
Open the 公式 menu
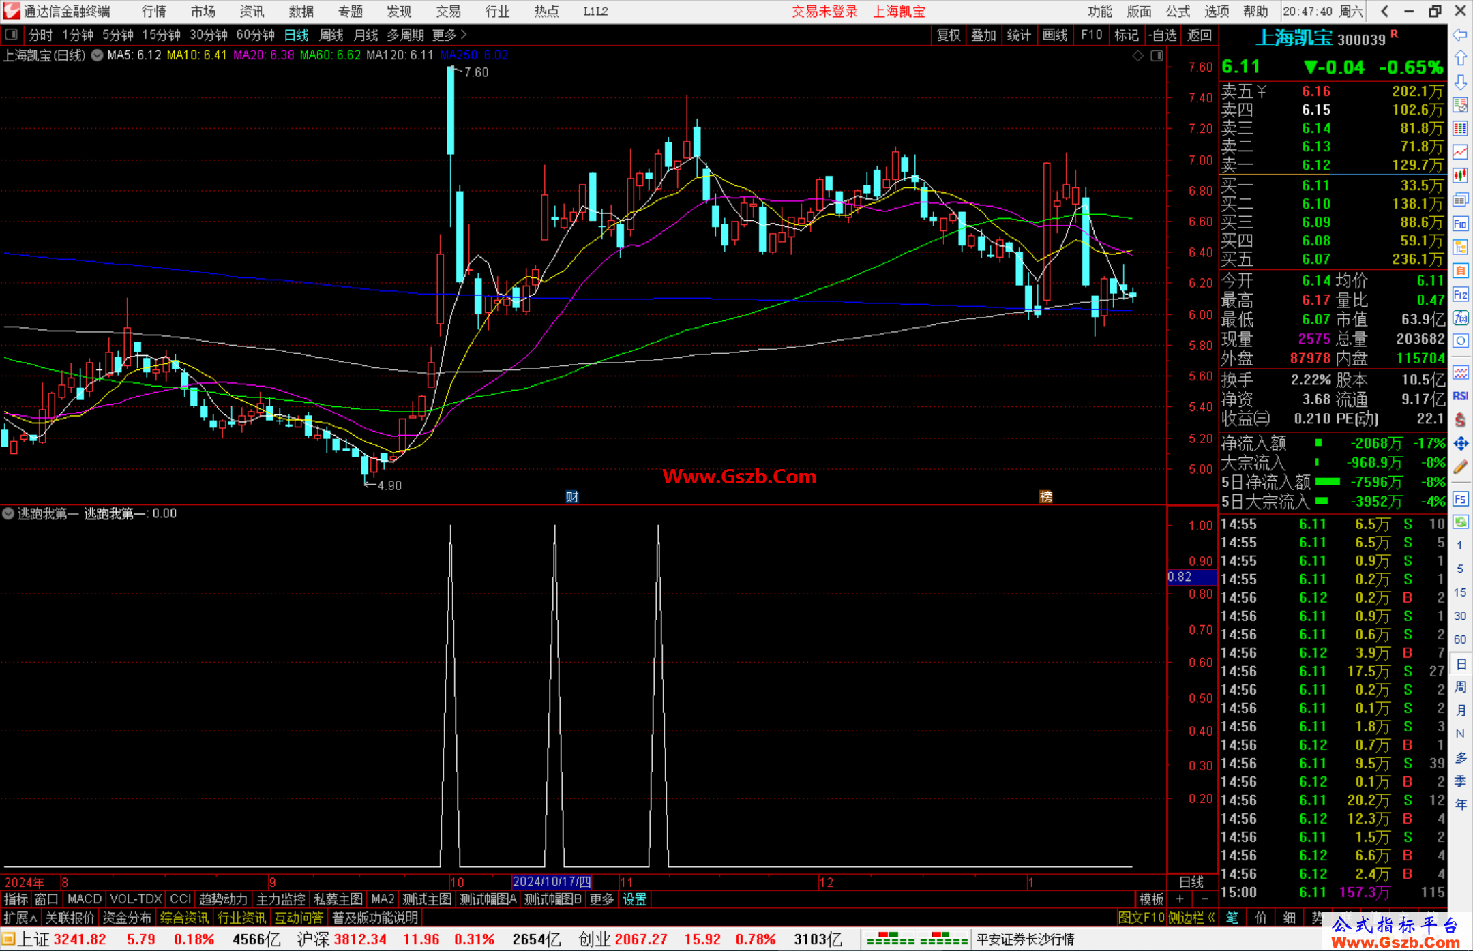click(x=1178, y=12)
